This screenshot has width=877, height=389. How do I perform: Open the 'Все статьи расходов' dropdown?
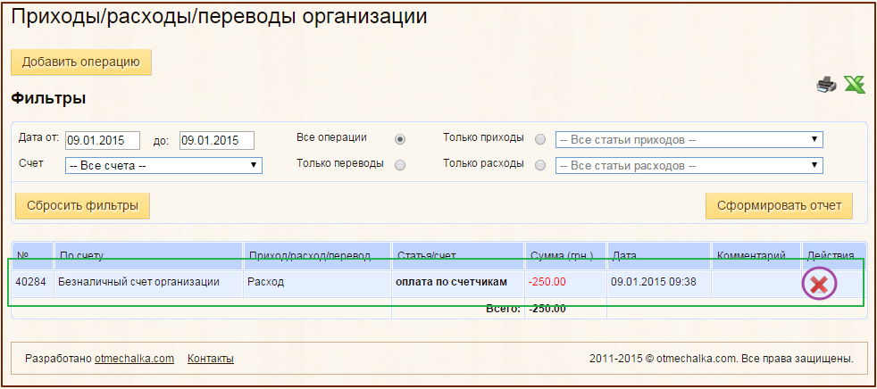(689, 165)
